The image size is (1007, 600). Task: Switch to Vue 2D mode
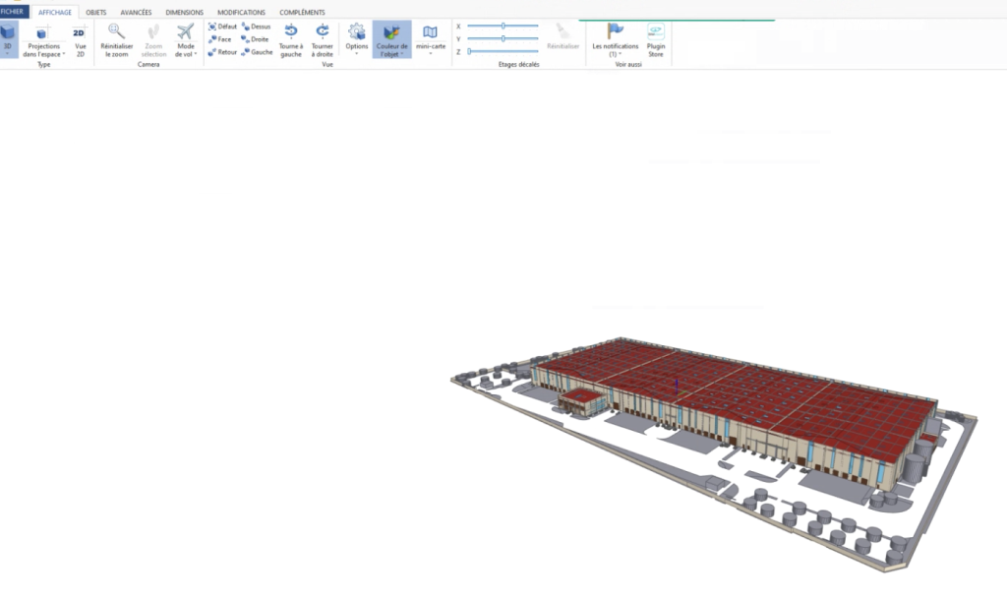coord(80,33)
